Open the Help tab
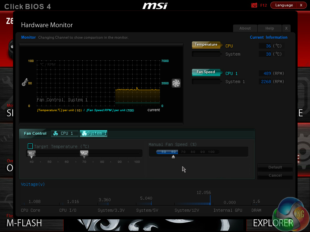 tap(270, 28)
